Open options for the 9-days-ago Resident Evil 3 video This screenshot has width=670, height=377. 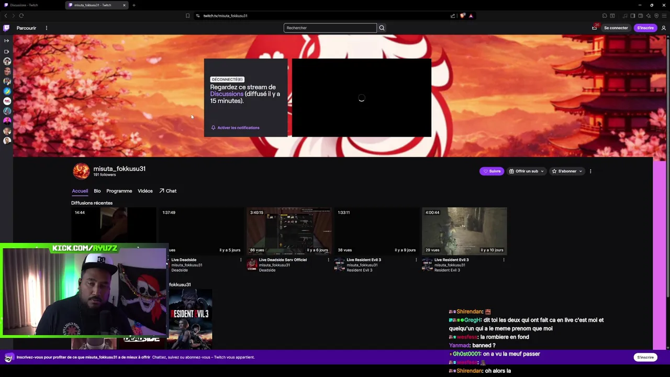point(416,260)
